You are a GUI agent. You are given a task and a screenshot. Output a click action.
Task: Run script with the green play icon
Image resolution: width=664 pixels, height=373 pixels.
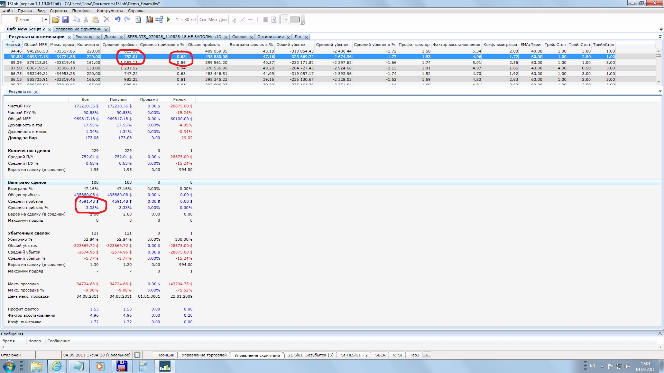pyautogui.click(x=168, y=20)
